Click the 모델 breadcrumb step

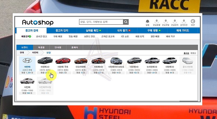click(49, 53)
